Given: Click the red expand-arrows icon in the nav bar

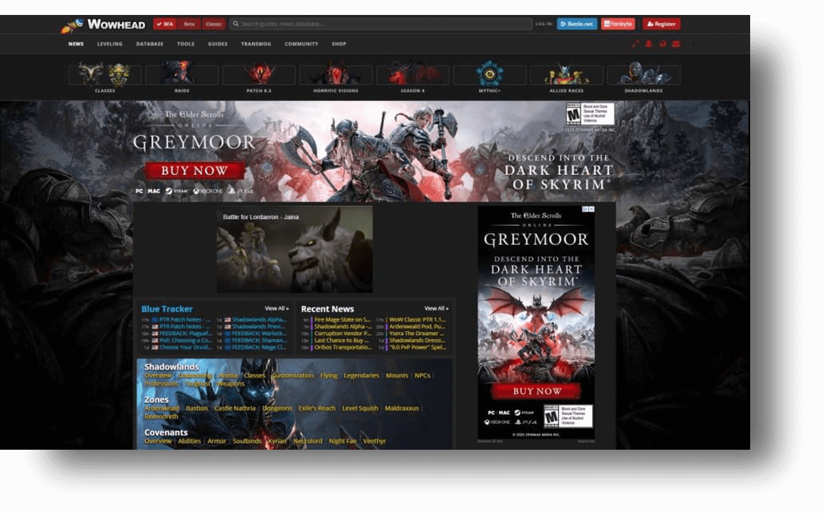Looking at the screenshot, I should coord(635,44).
